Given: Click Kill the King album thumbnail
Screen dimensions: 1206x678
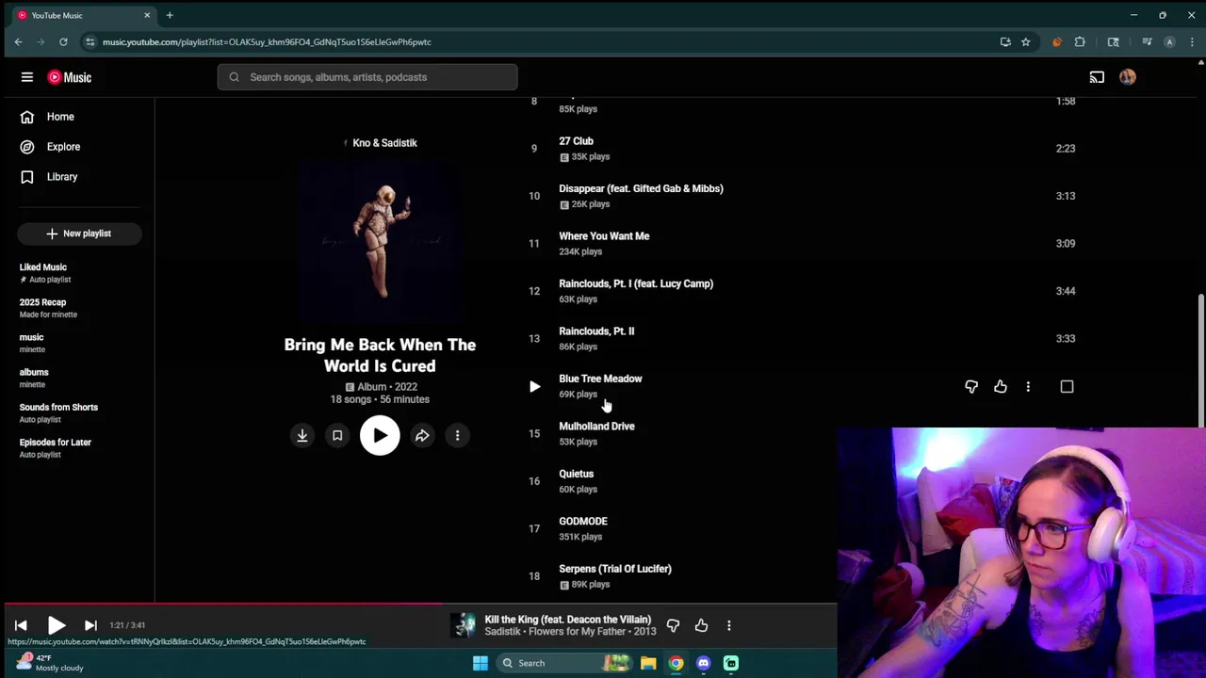Looking at the screenshot, I should point(464,625).
